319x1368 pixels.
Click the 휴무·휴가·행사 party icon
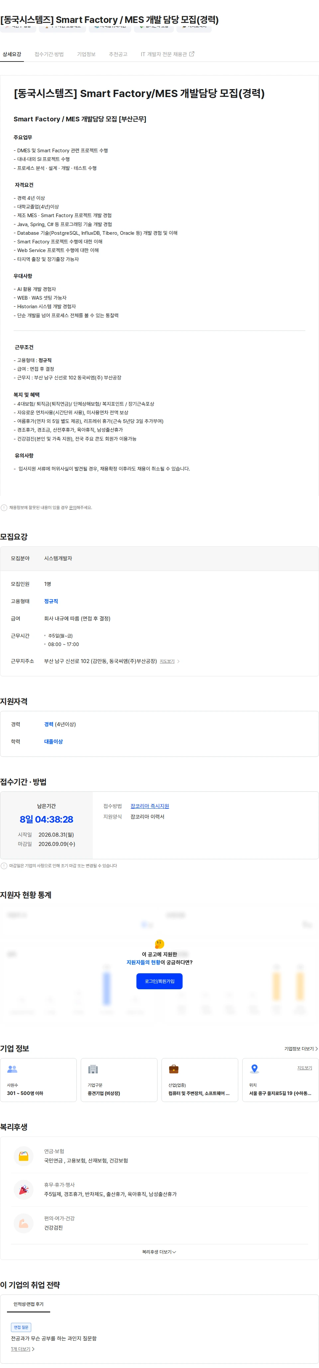coord(24,1189)
